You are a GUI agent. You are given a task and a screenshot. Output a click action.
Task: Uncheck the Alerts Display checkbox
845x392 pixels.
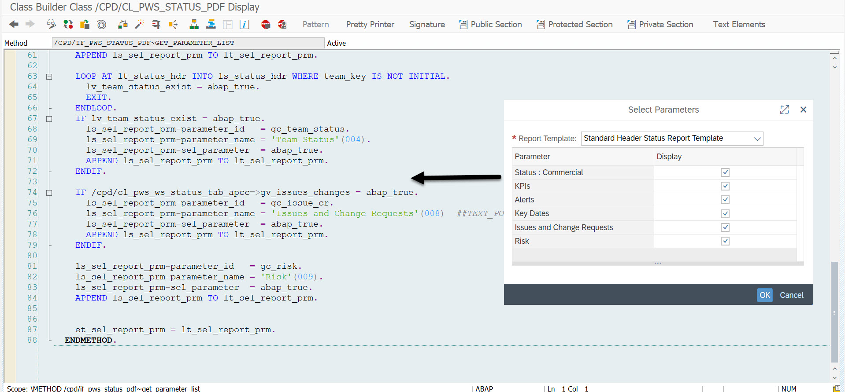point(725,200)
